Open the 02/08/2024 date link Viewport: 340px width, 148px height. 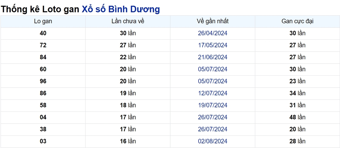point(213,141)
